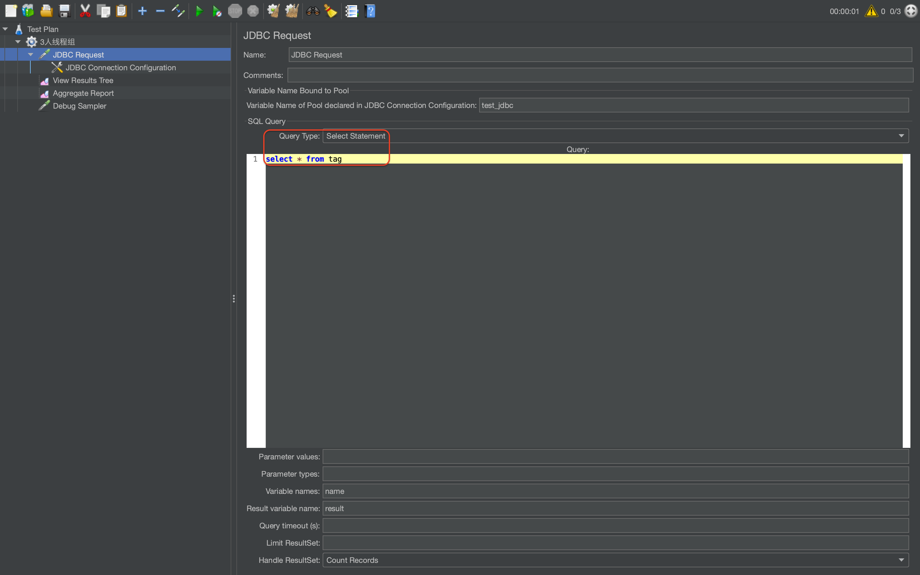Open the Search tool
Viewport: 920px width, 575px height.
pos(313,11)
